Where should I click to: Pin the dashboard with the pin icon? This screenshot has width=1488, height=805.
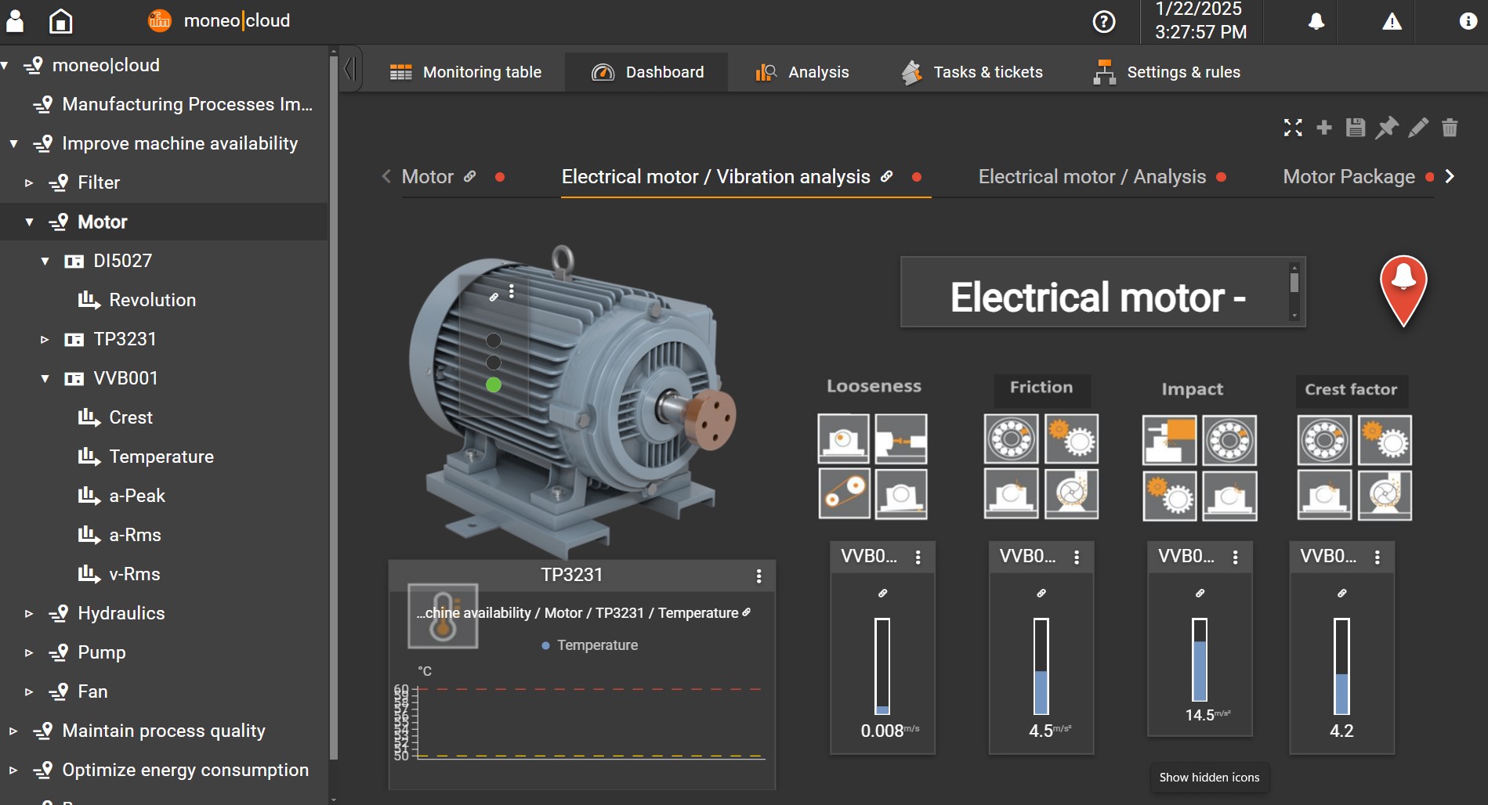point(1387,128)
